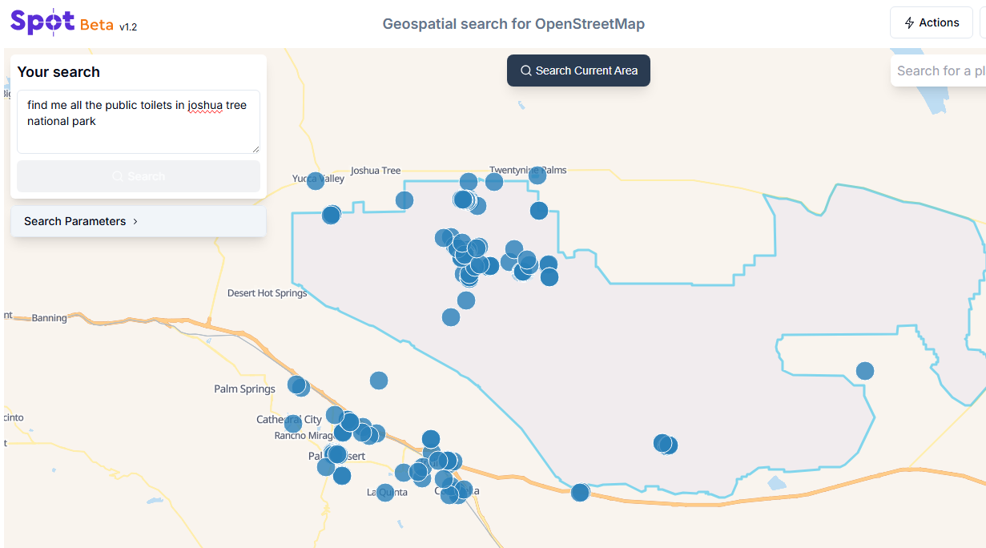Click the Spot logo
The height and width of the screenshot is (548, 986).
pyautogui.click(x=43, y=22)
